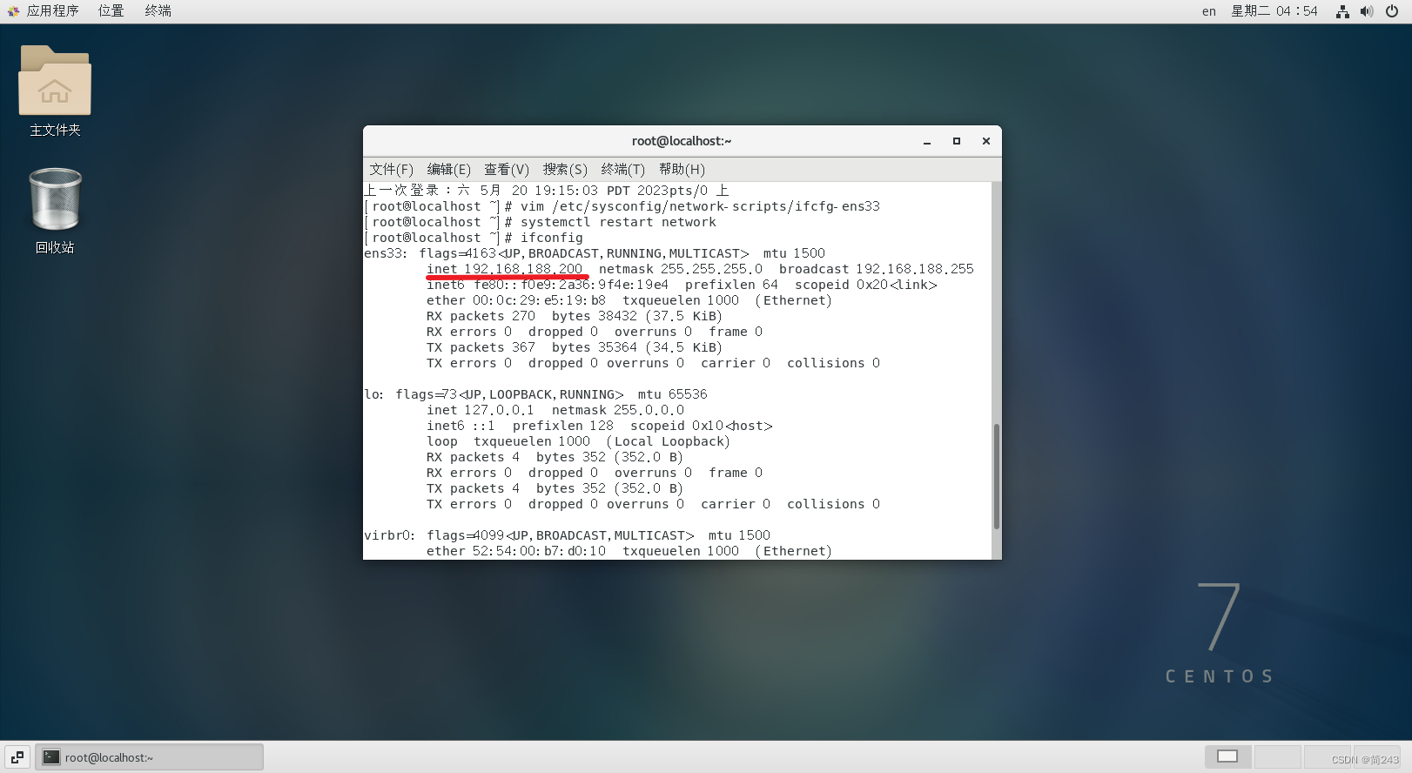Click the volume speaker icon
The width and height of the screenshot is (1412, 773).
1367,11
